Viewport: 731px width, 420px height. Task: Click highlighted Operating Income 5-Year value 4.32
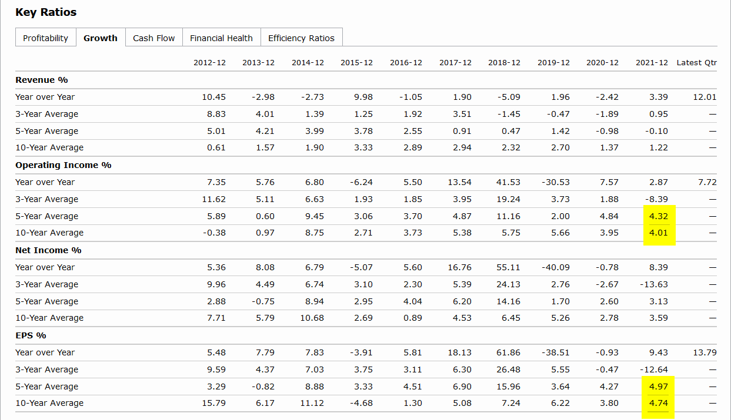tap(659, 216)
